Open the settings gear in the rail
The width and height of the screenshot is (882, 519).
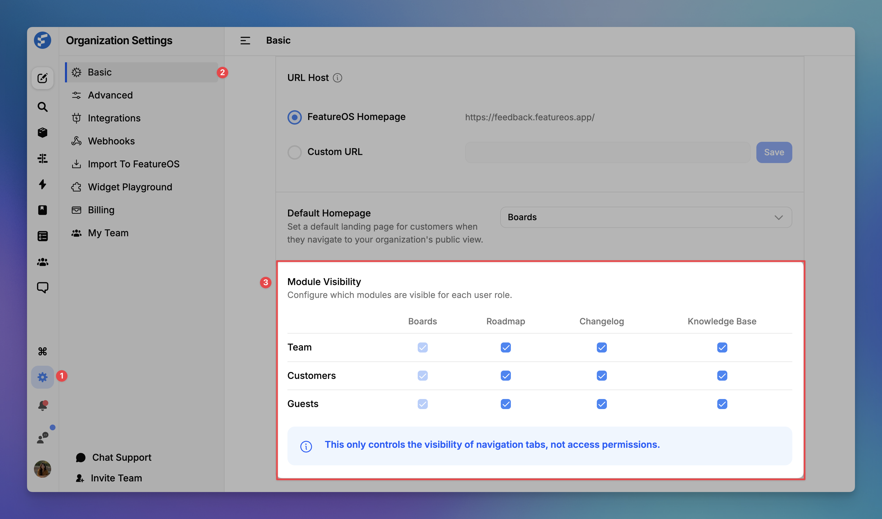(42, 377)
